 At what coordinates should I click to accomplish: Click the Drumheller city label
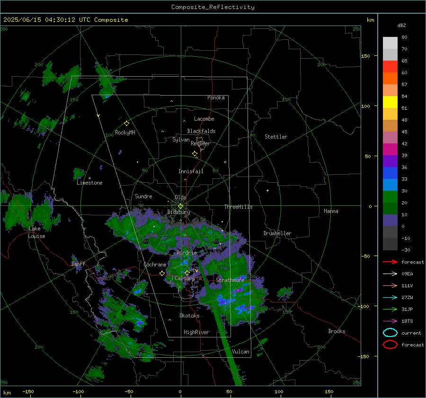(277, 233)
